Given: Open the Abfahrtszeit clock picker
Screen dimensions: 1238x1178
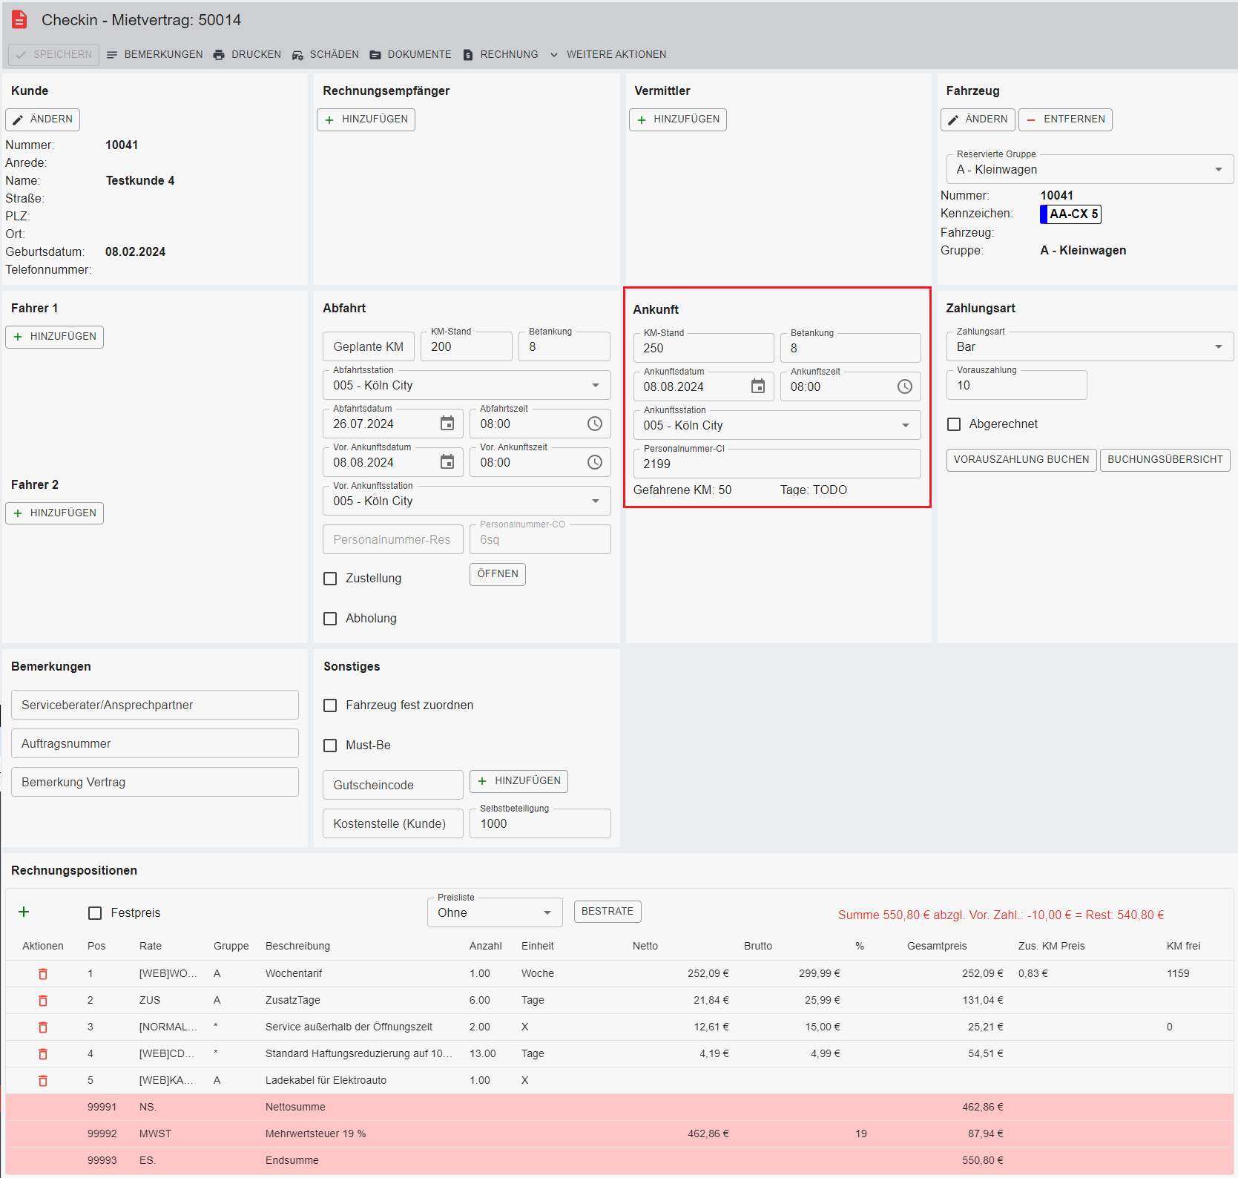Looking at the screenshot, I should tap(595, 424).
